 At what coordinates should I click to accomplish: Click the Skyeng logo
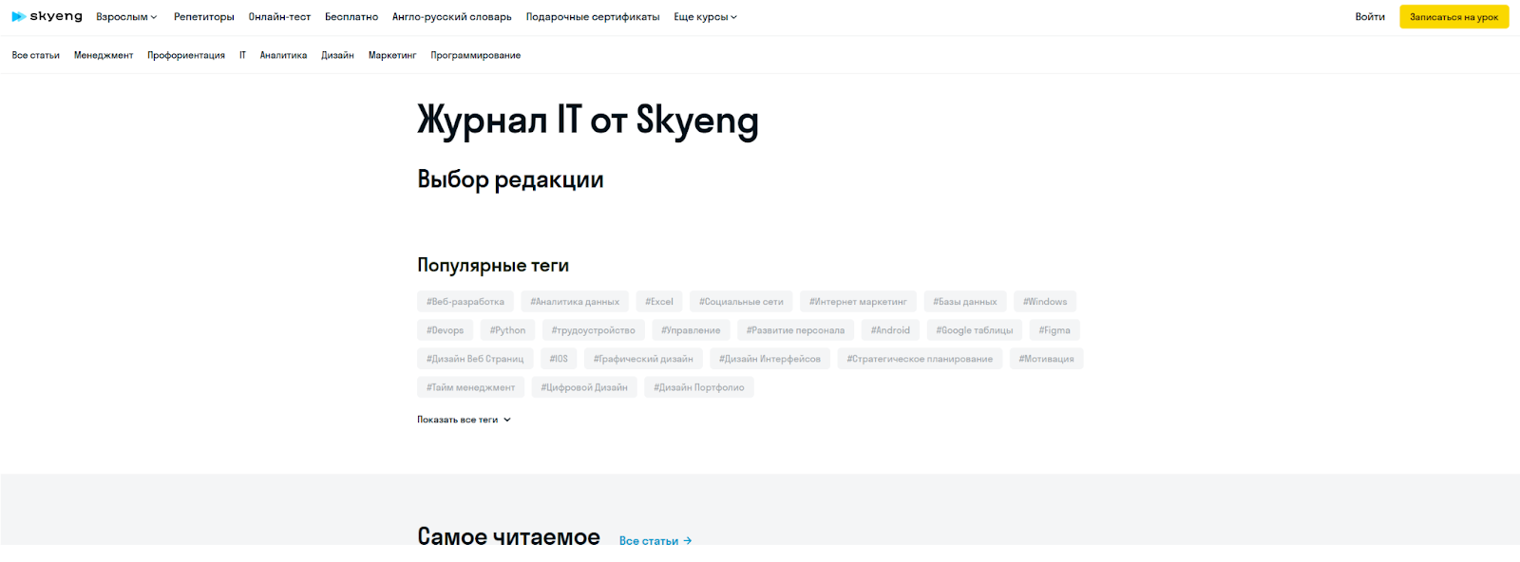click(47, 17)
